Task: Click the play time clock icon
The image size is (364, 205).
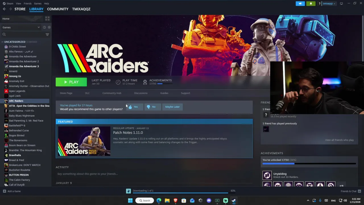Action: click(x=118, y=82)
